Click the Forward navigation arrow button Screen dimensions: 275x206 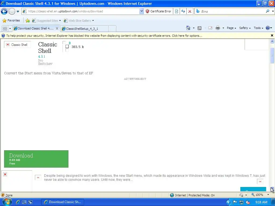pyautogui.click(x=12, y=11)
